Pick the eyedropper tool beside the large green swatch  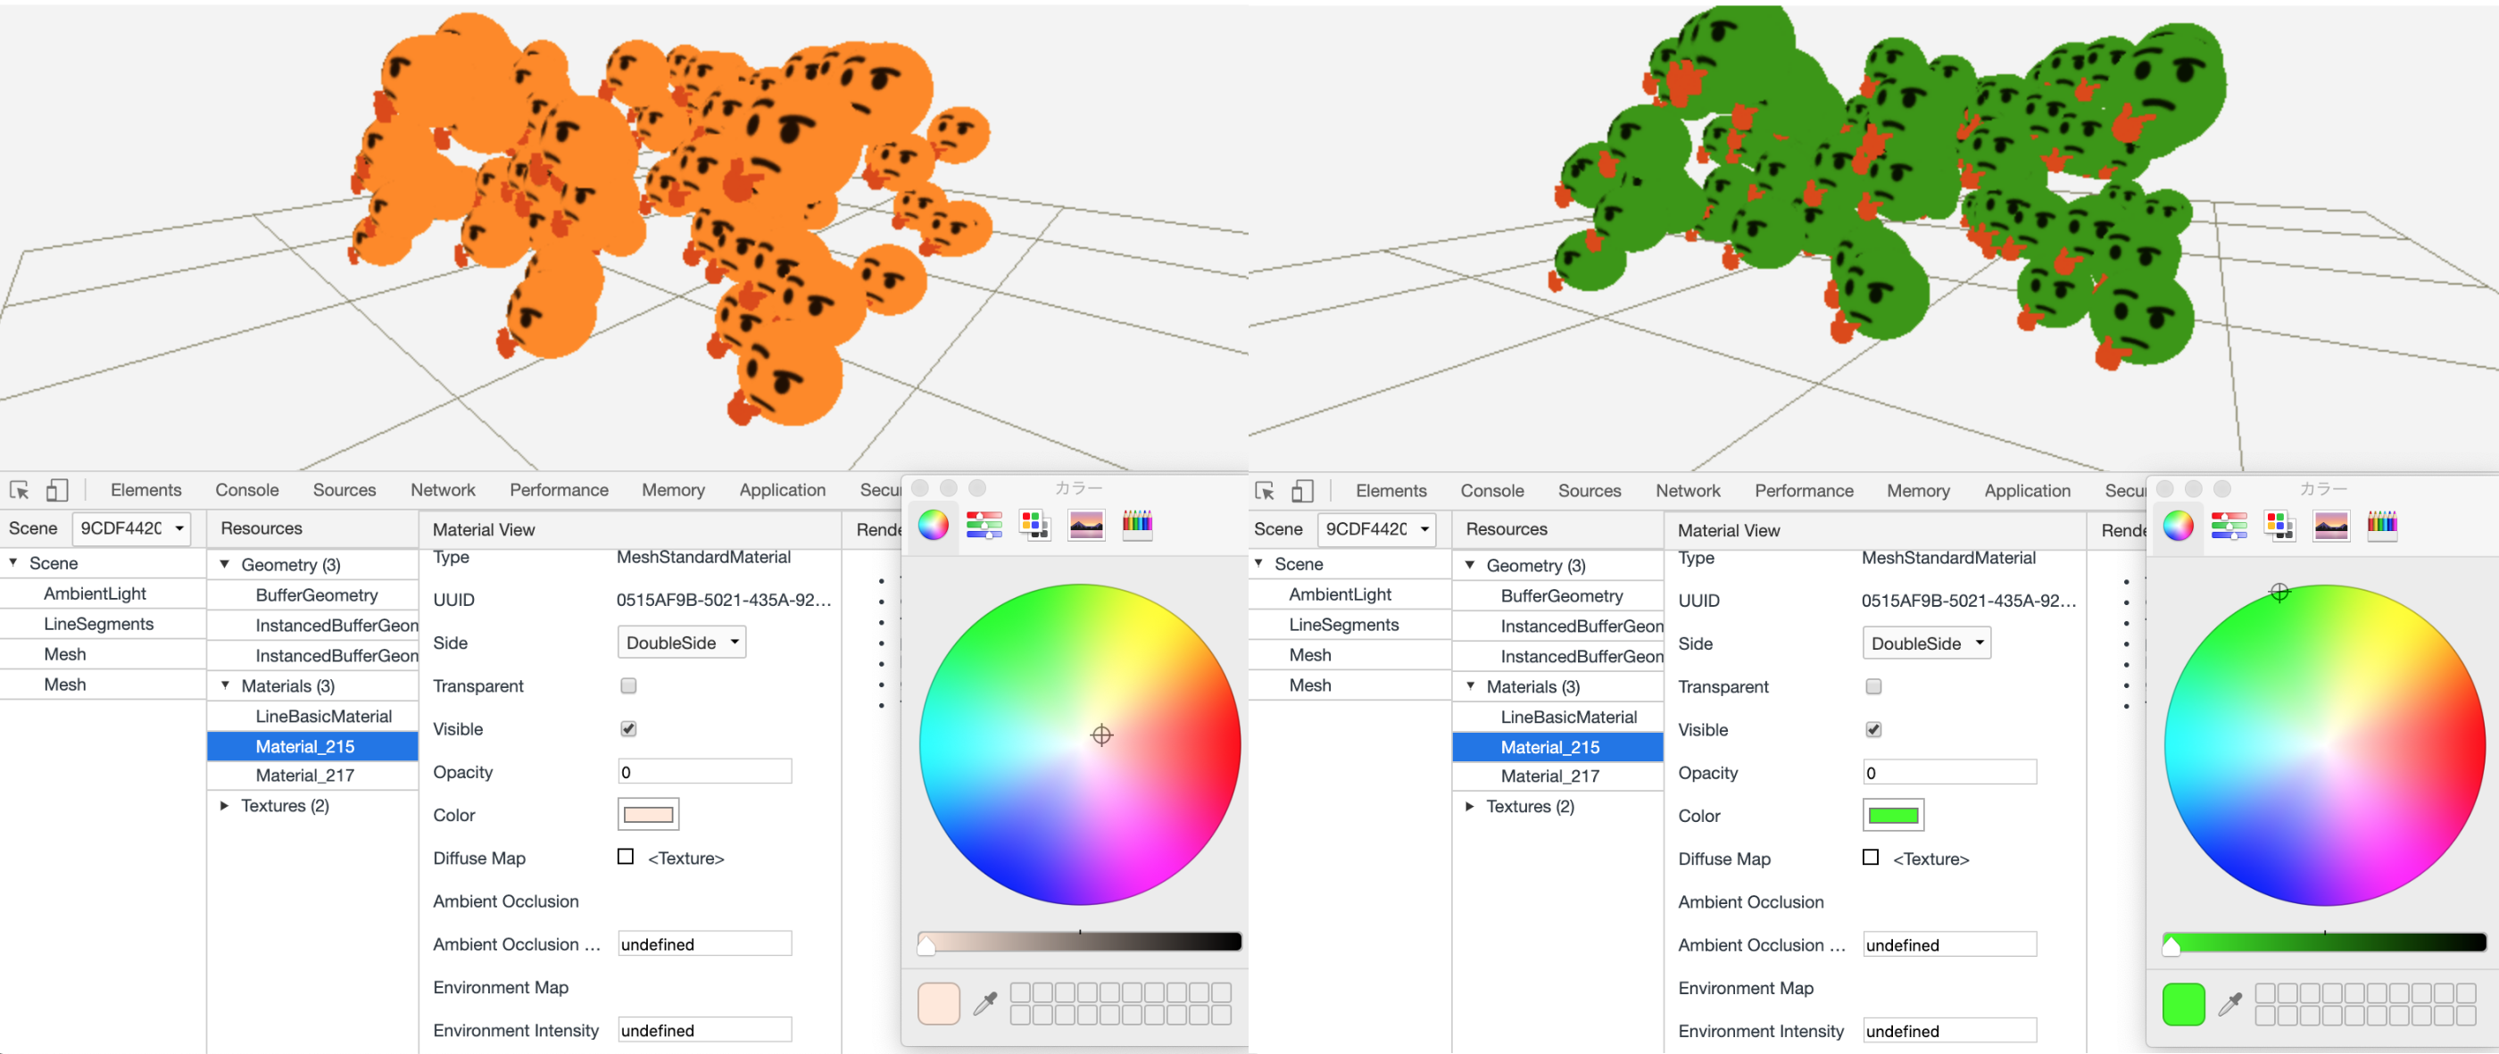click(2230, 1004)
